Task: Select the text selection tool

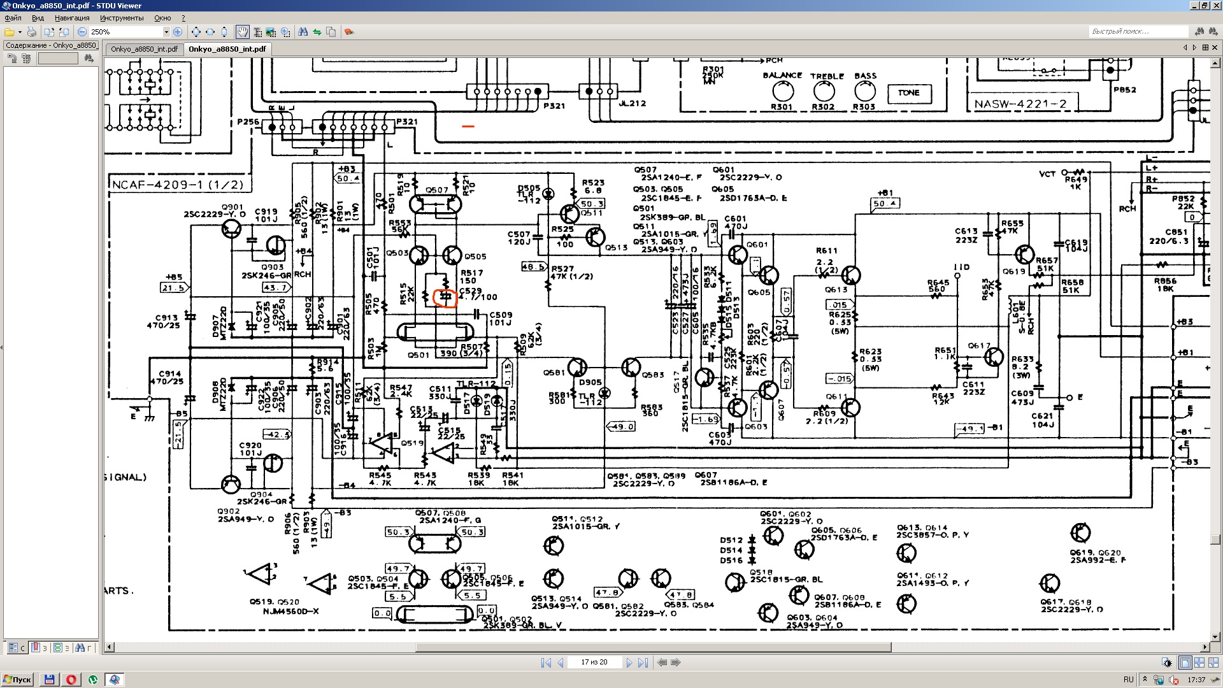Action: click(x=257, y=32)
